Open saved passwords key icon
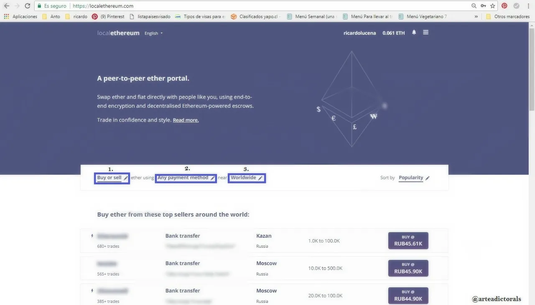Viewport: 535px width, 305px height. point(483,6)
